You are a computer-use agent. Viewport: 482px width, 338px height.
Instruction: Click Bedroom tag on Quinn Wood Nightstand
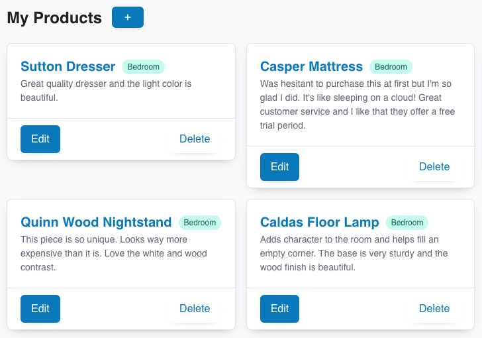200,223
